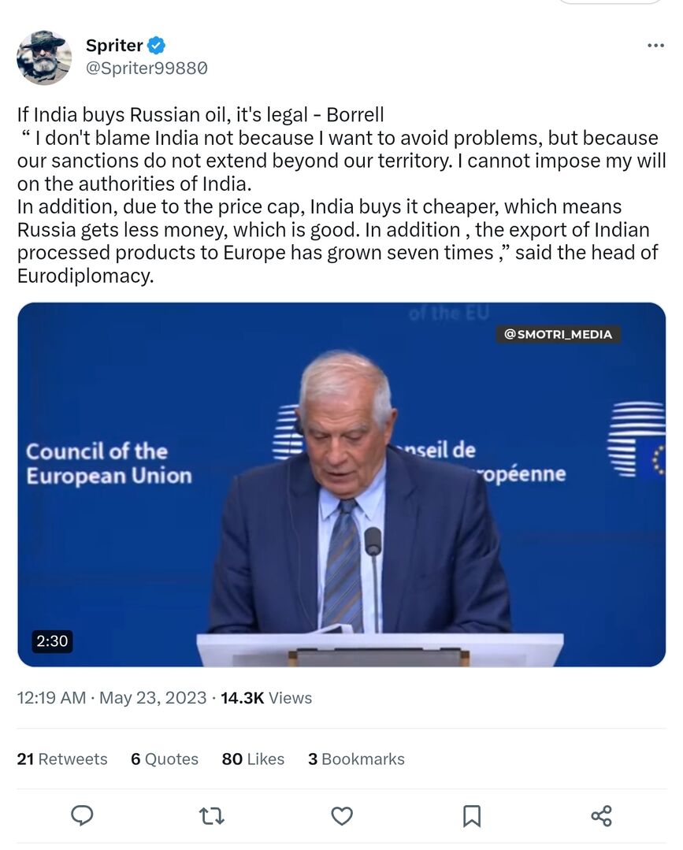This screenshot has width=683, height=850.
Task: View the 6 Quotes list
Action: point(165,759)
